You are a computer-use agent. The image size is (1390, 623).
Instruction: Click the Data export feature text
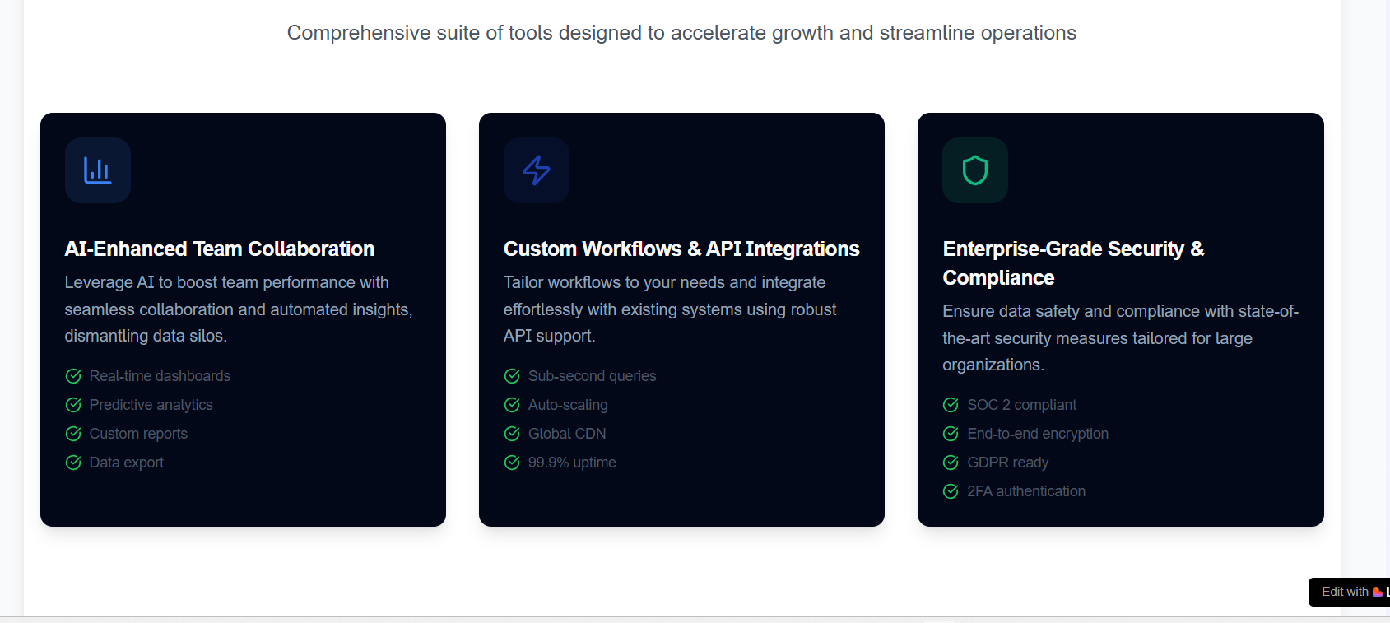pyautogui.click(x=127, y=463)
